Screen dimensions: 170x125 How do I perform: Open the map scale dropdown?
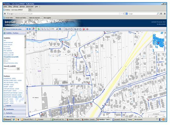[57, 29]
